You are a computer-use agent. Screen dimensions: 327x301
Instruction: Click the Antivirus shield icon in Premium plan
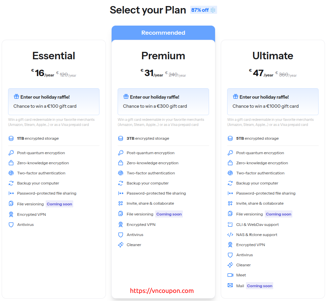pos(121,235)
